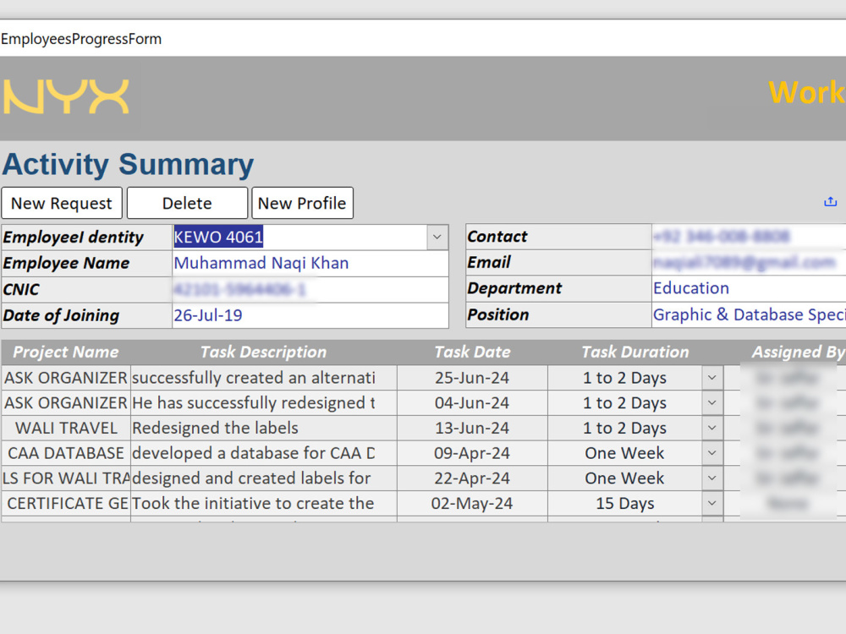
Task: Click the blurred Contact field
Action: tap(749, 236)
